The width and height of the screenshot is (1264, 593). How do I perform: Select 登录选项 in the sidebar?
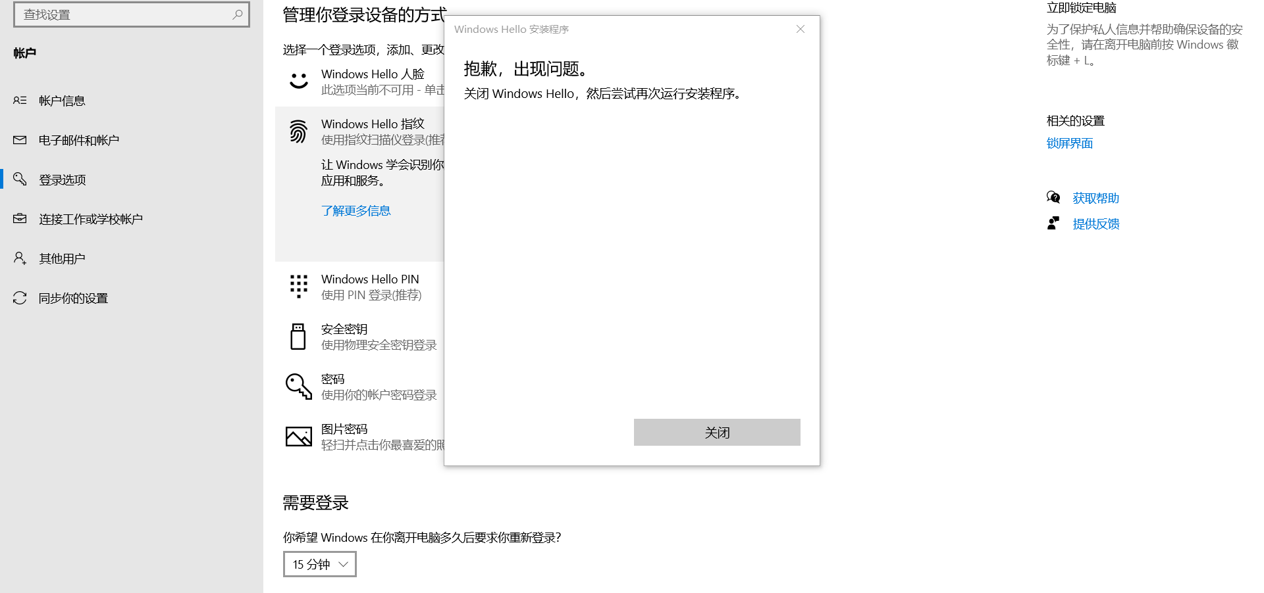(132, 179)
